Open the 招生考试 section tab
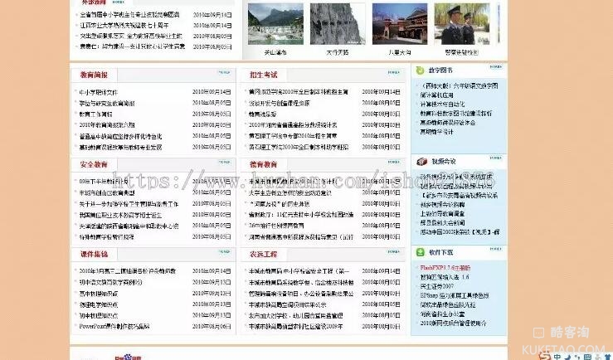The width and height of the screenshot is (613, 360). [263, 75]
